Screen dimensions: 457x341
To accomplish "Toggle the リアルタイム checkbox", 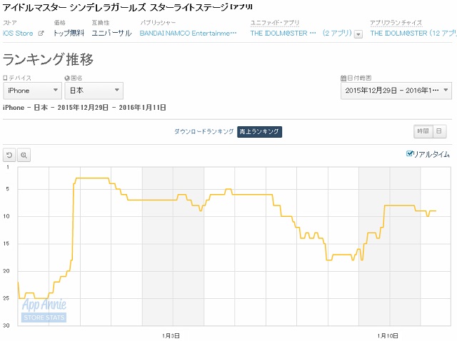I will 409,153.
